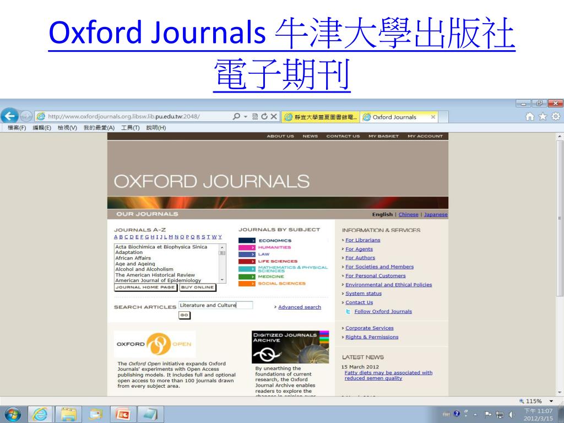The width and height of the screenshot is (564, 423).
Task: Open Windows Explorer folder from the taskbar
Action: [x=68, y=414]
